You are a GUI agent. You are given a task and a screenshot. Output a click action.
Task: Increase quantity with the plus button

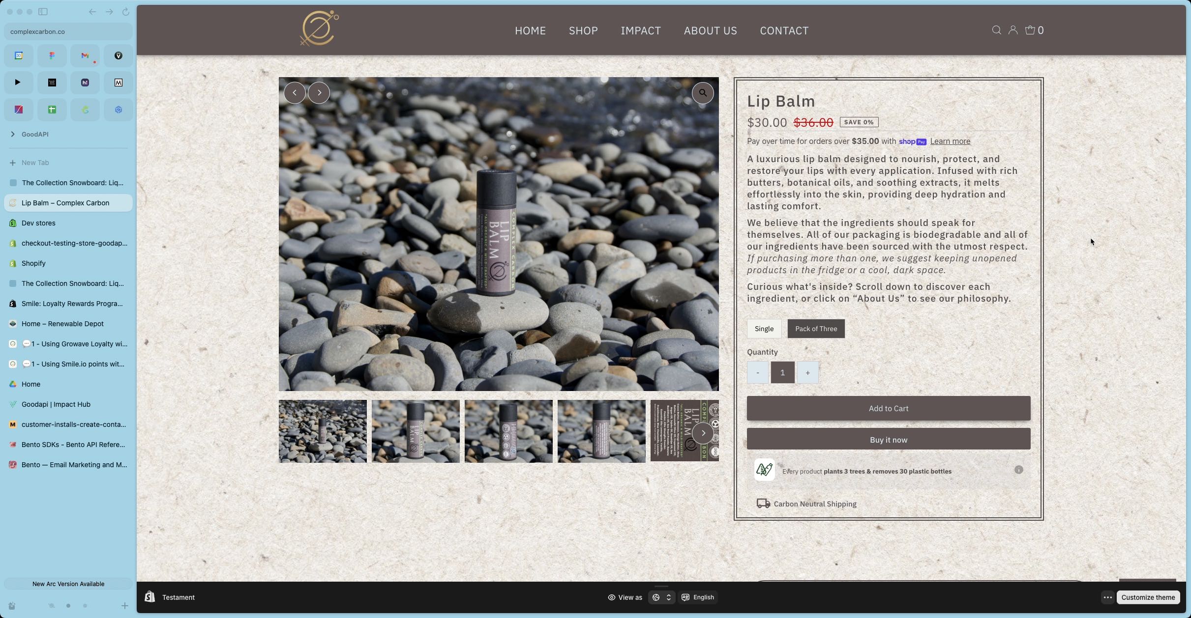(807, 372)
